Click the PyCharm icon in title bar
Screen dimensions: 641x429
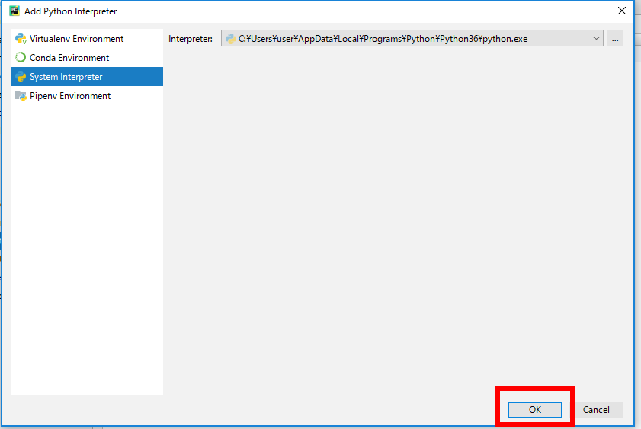14,11
